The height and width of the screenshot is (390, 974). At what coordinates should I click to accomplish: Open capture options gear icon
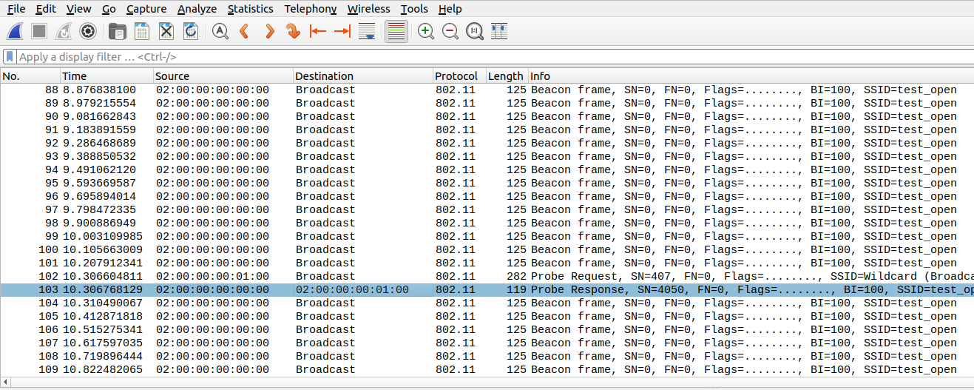coord(88,31)
